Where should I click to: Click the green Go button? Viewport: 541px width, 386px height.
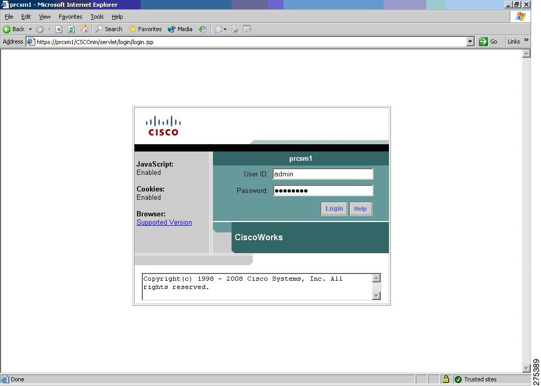tap(488, 42)
